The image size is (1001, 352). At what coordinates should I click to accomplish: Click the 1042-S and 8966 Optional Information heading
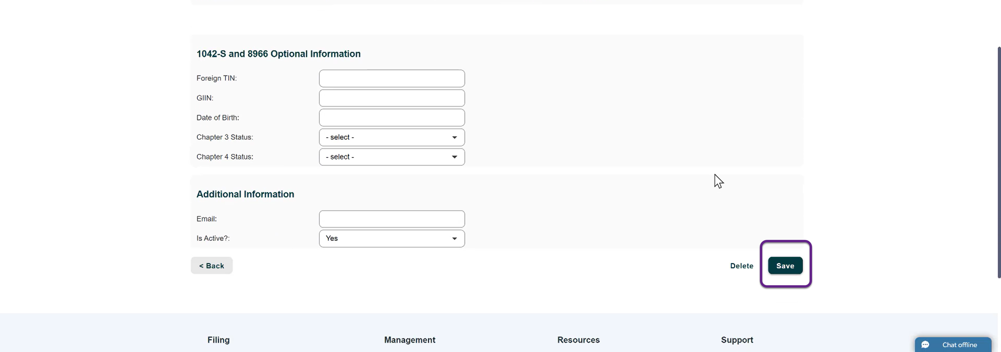(278, 54)
